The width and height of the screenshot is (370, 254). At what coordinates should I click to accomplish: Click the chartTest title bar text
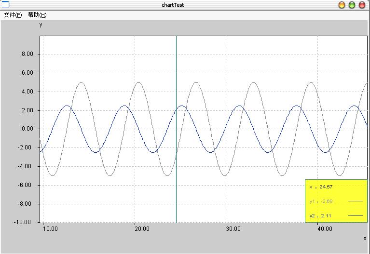click(x=173, y=5)
